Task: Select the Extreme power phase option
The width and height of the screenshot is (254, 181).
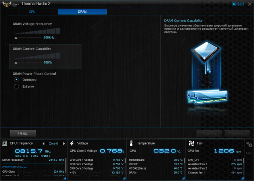Action: point(16,87)
